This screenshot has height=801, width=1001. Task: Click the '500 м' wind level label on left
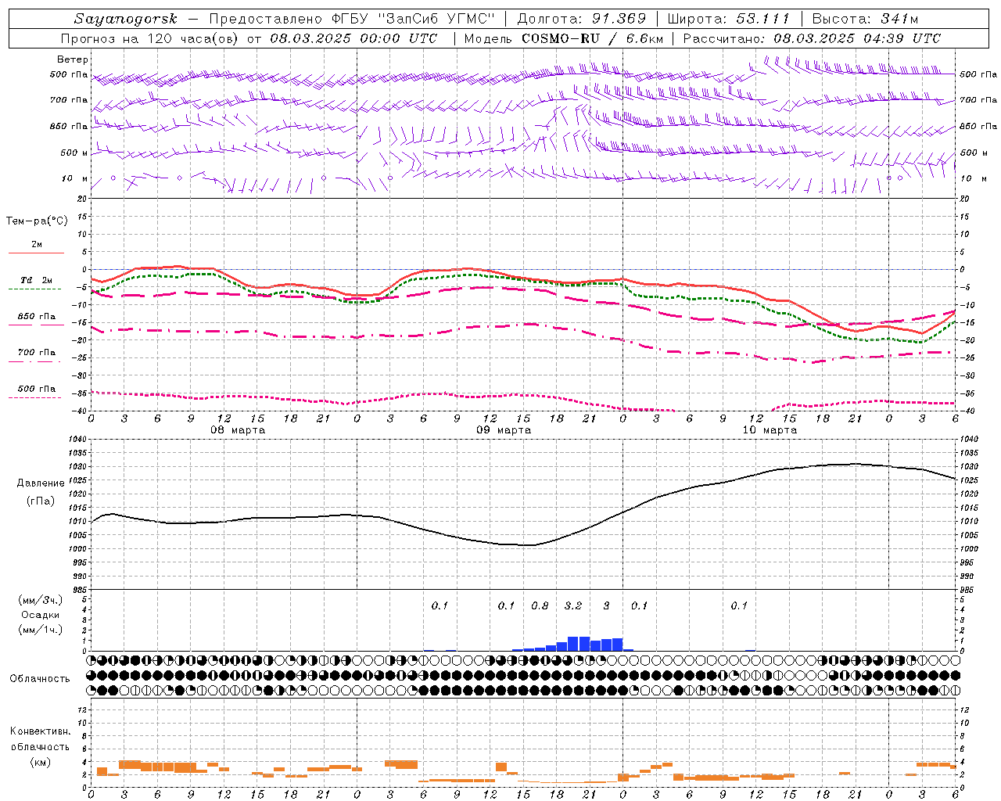(74, 153)
